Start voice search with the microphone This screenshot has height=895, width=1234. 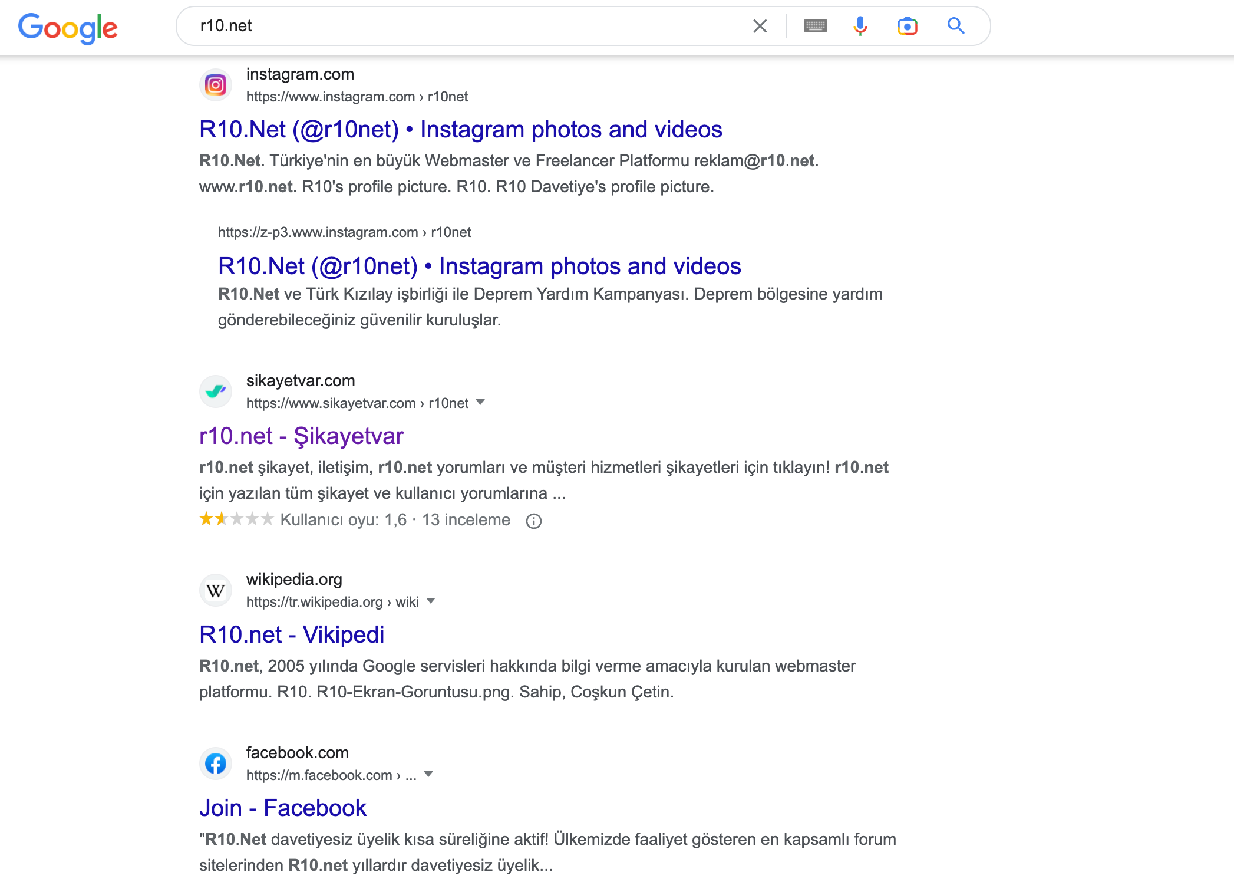pyautogui.click(x=860, y=26)
